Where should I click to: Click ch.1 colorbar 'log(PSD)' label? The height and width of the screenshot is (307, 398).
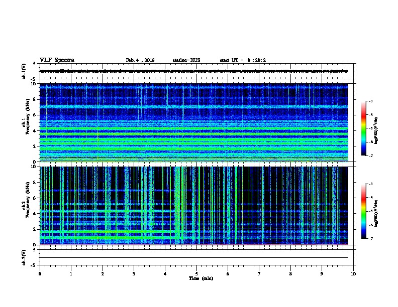pos(376,131)
